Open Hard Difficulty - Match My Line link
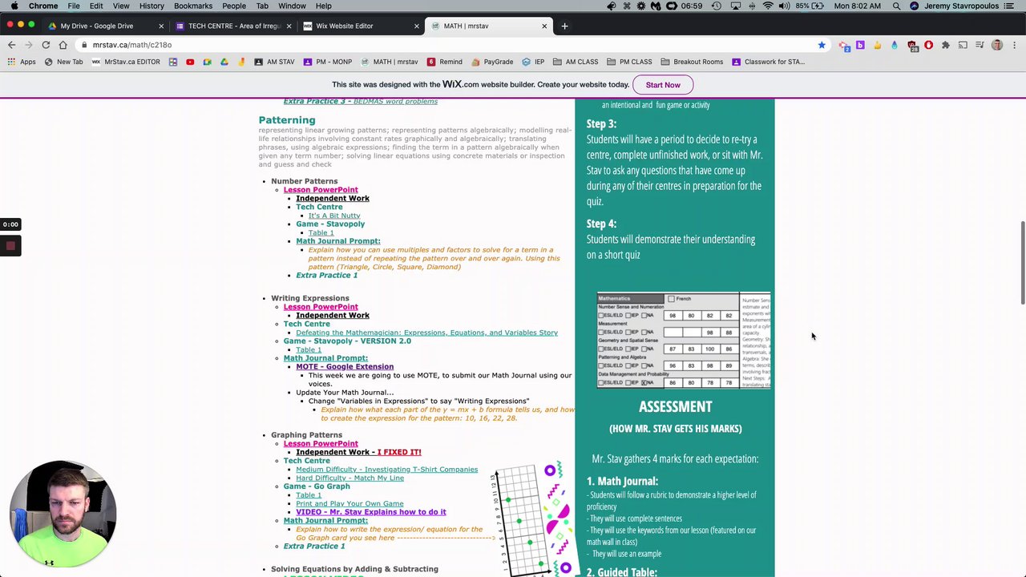 click(x=349, y=478)
